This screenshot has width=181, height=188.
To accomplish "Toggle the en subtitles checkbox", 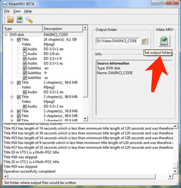I will coord(25,68).
